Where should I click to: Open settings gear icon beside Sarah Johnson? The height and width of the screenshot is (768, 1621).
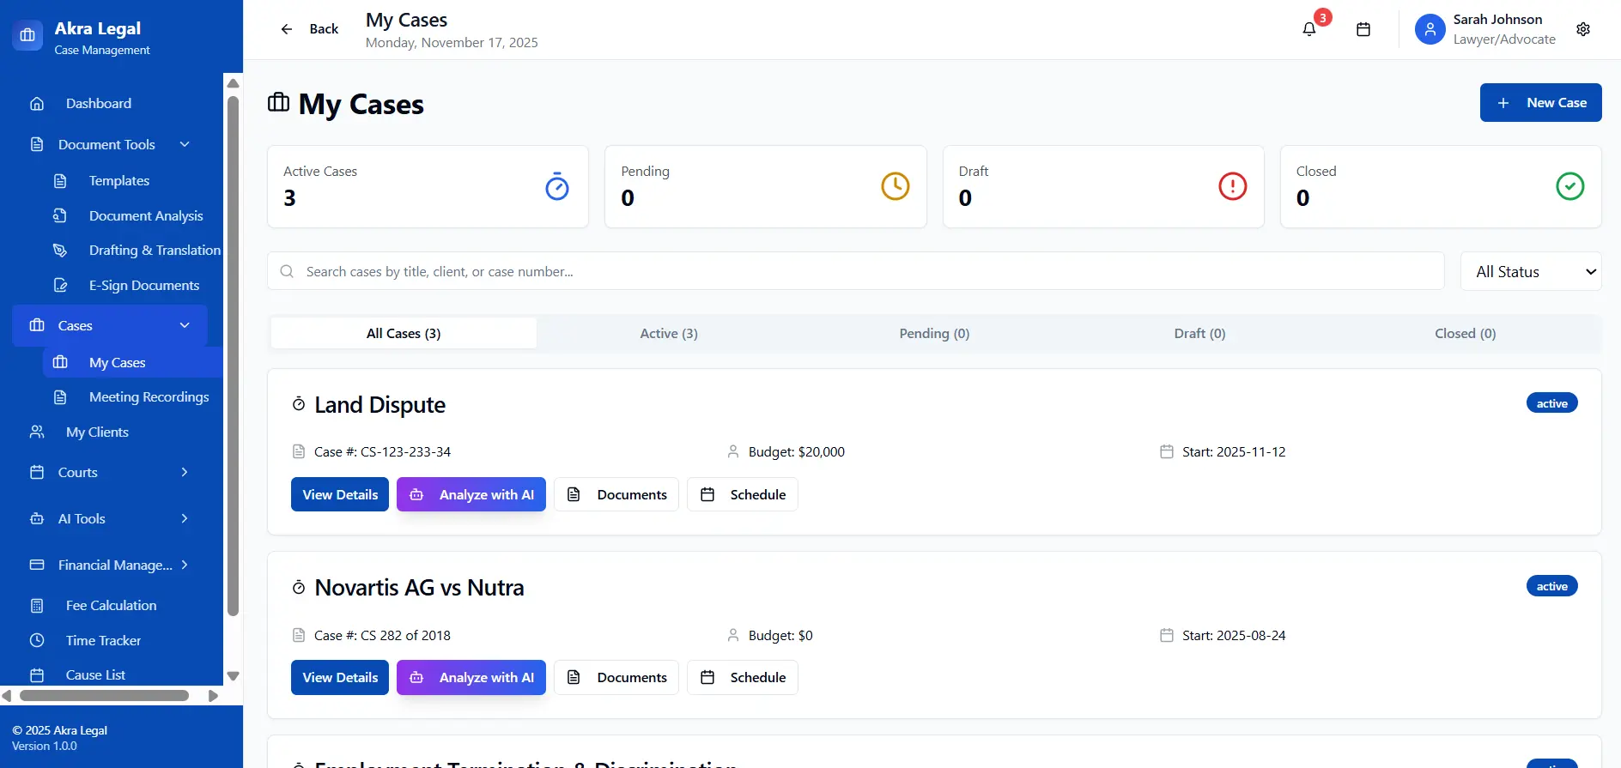[x=1582, y=29]
